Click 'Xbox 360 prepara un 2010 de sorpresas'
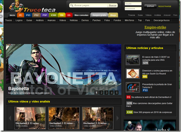The height and width of the screenshot is (132, 181). (x=153, y=112)
